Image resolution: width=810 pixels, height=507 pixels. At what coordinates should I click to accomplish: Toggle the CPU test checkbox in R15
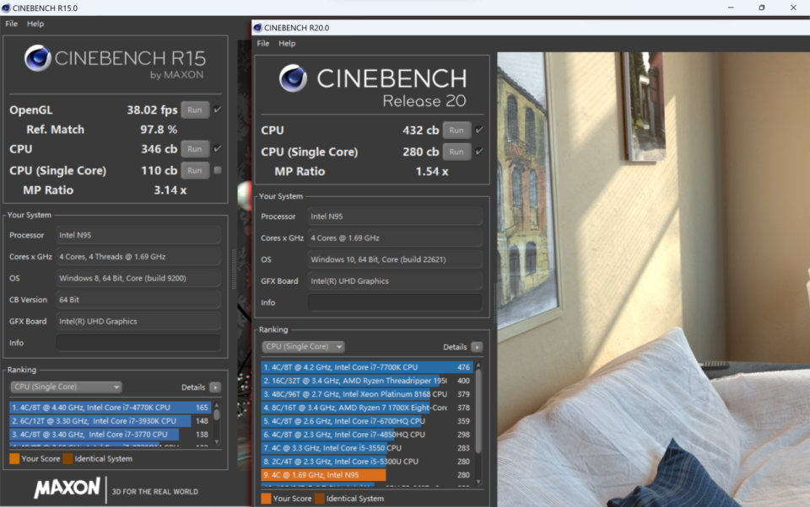[x=218, y=148]
